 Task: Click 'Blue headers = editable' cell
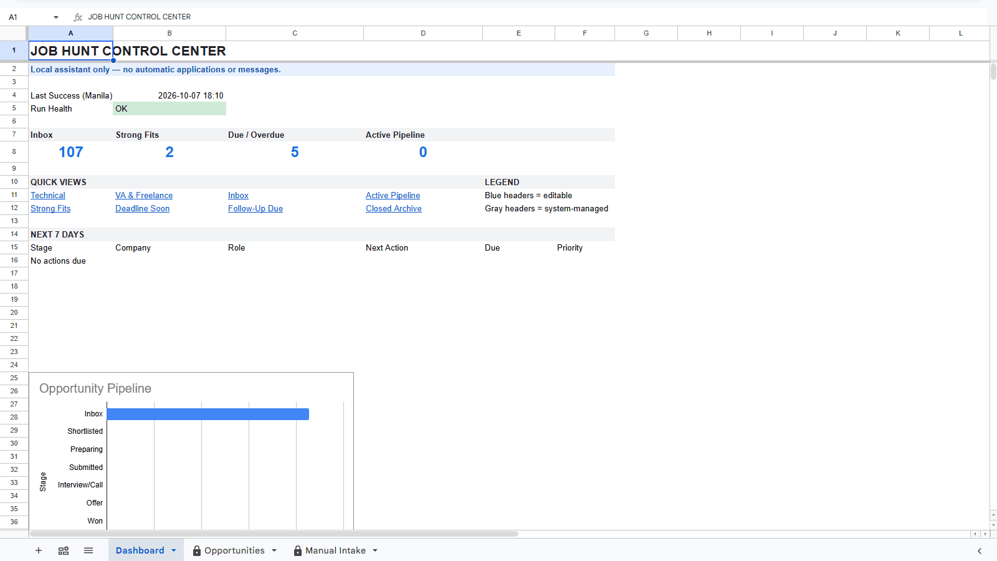(x=528, y=195)
